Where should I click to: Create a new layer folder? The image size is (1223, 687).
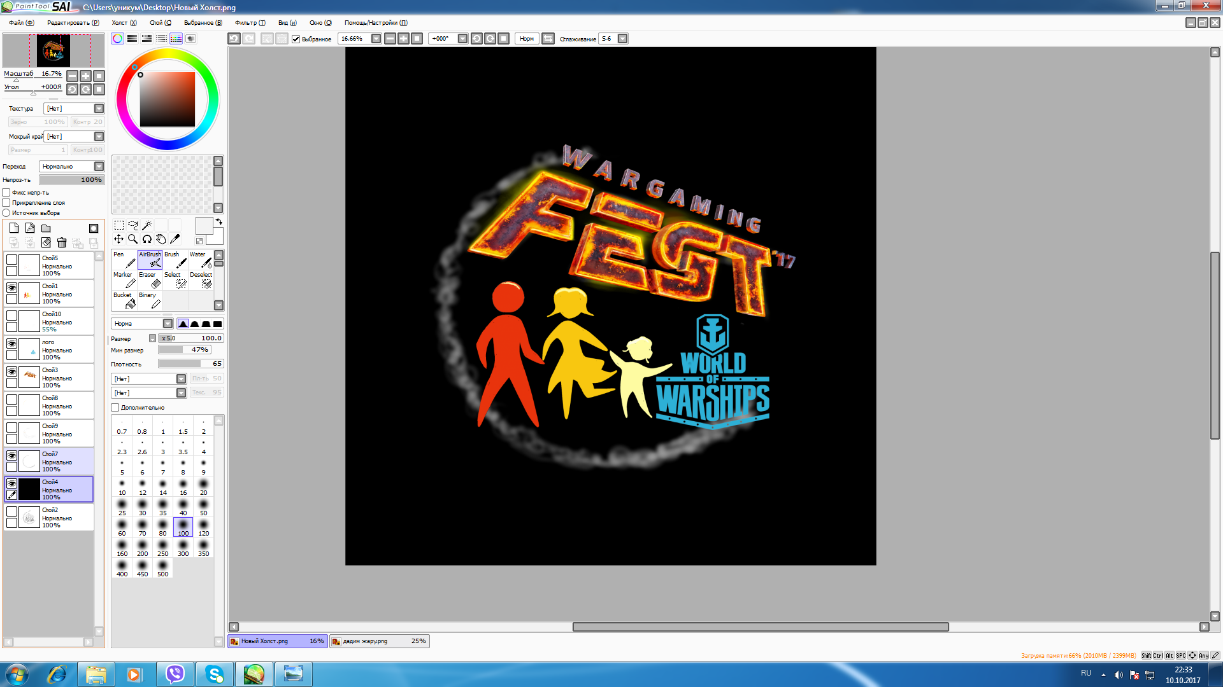pos(46,228)
